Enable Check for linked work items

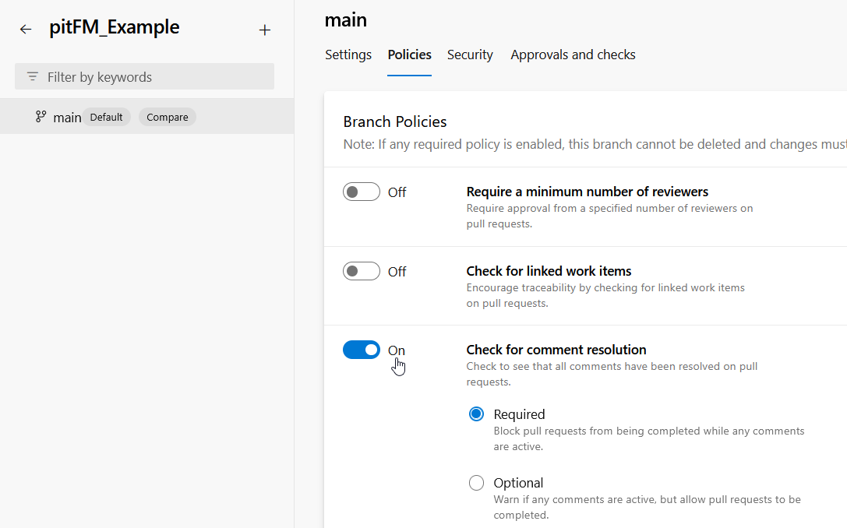pyautogui.click(x=361, y=271)
